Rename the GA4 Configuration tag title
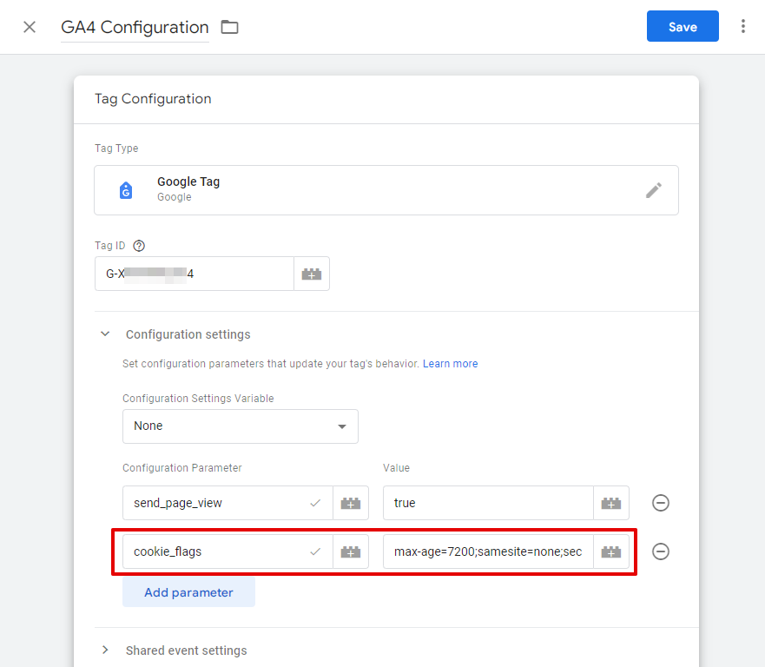 point(134,27)
